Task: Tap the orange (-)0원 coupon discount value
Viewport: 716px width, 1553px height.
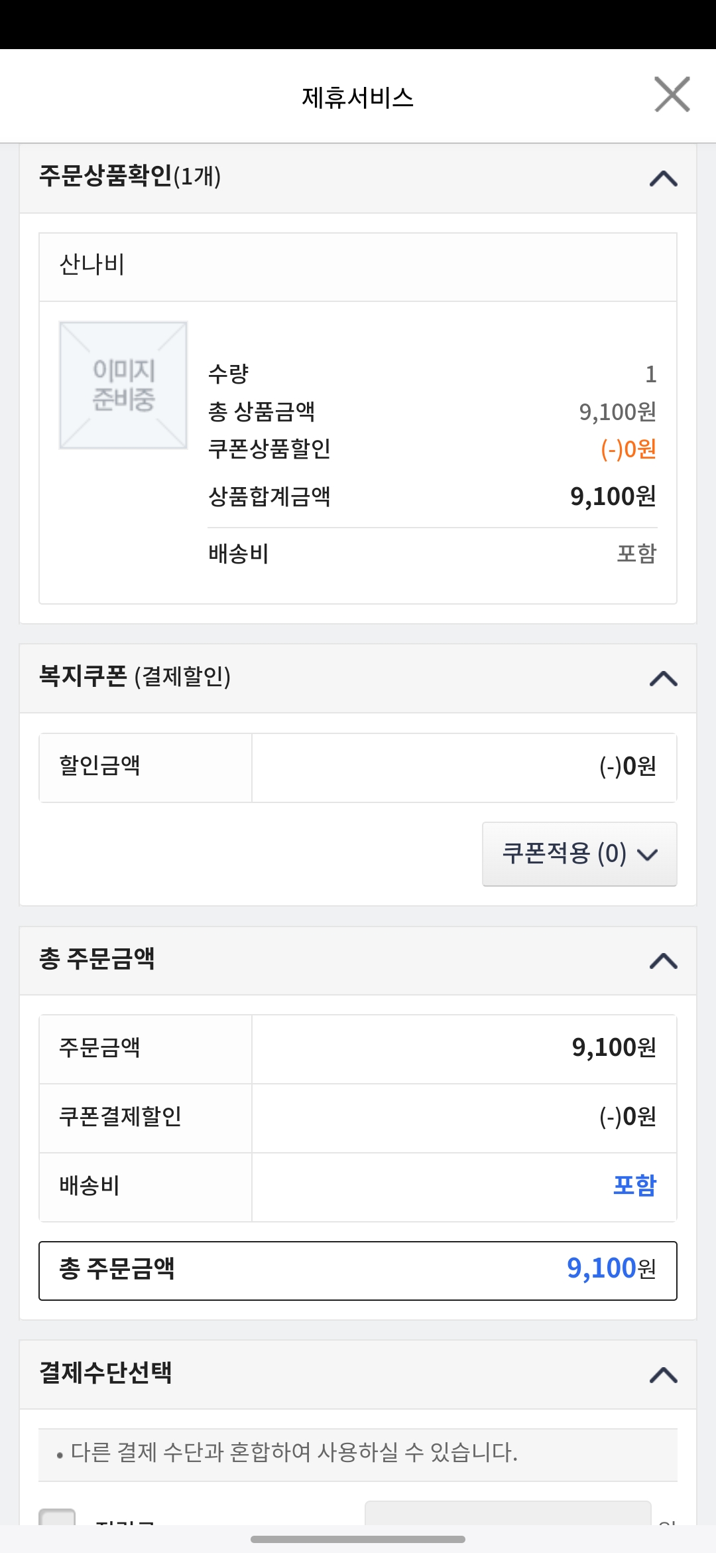Action: coord(628,449)
